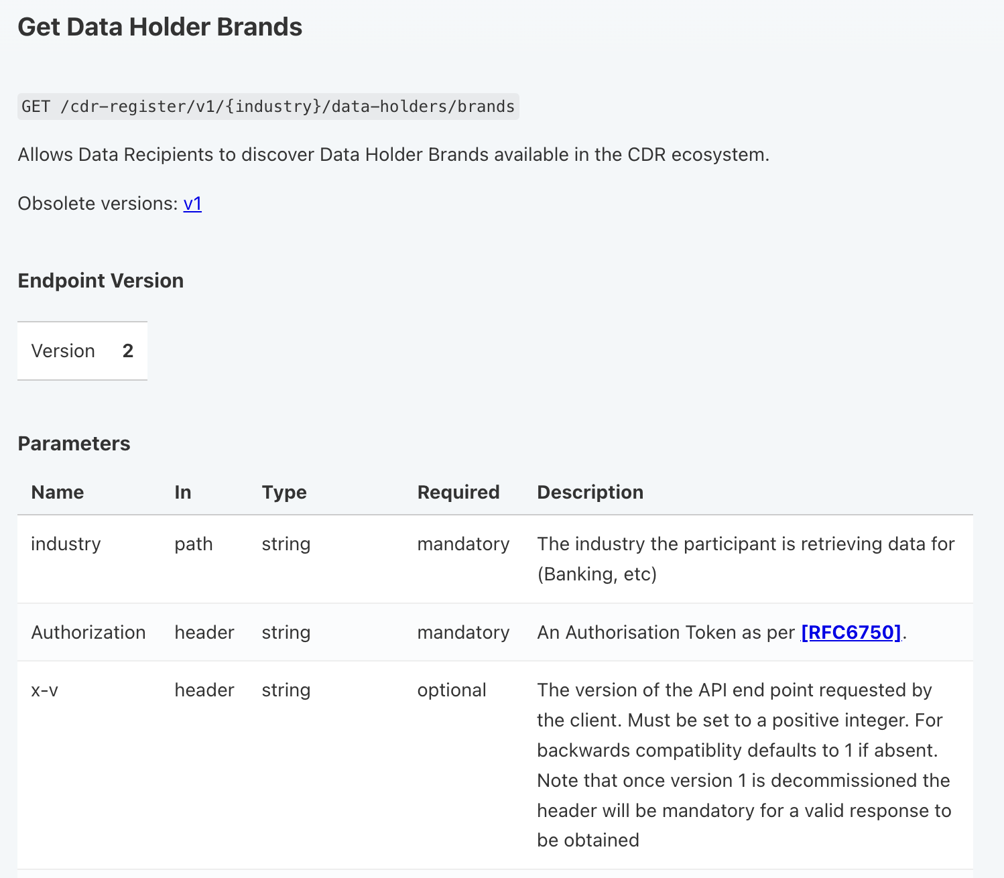Image resolution: width=1004 pixels, height=878 pixels.
Task: Click the Required column header
Action: [458, 492]
